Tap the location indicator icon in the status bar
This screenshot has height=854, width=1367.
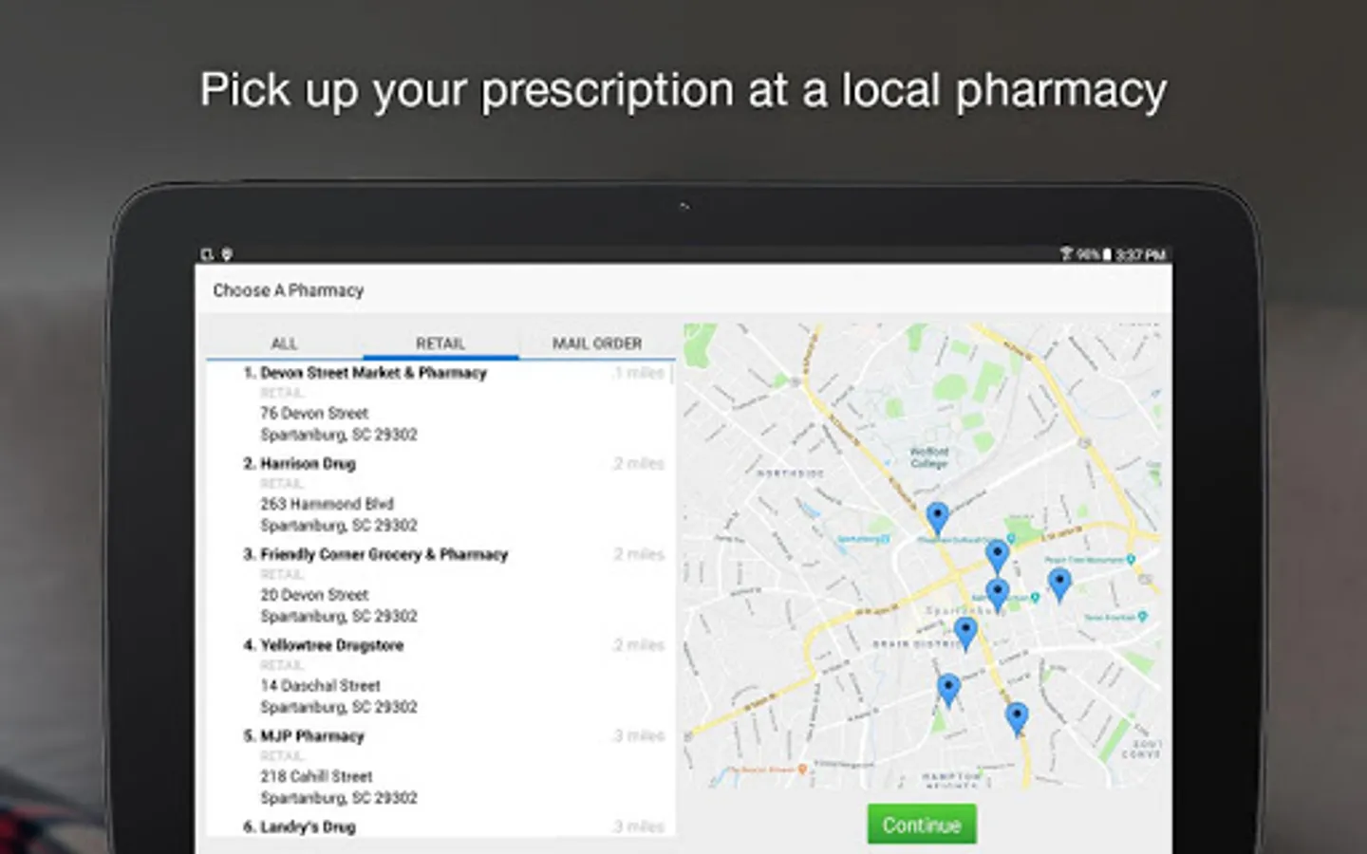click(x=227, y=254)
